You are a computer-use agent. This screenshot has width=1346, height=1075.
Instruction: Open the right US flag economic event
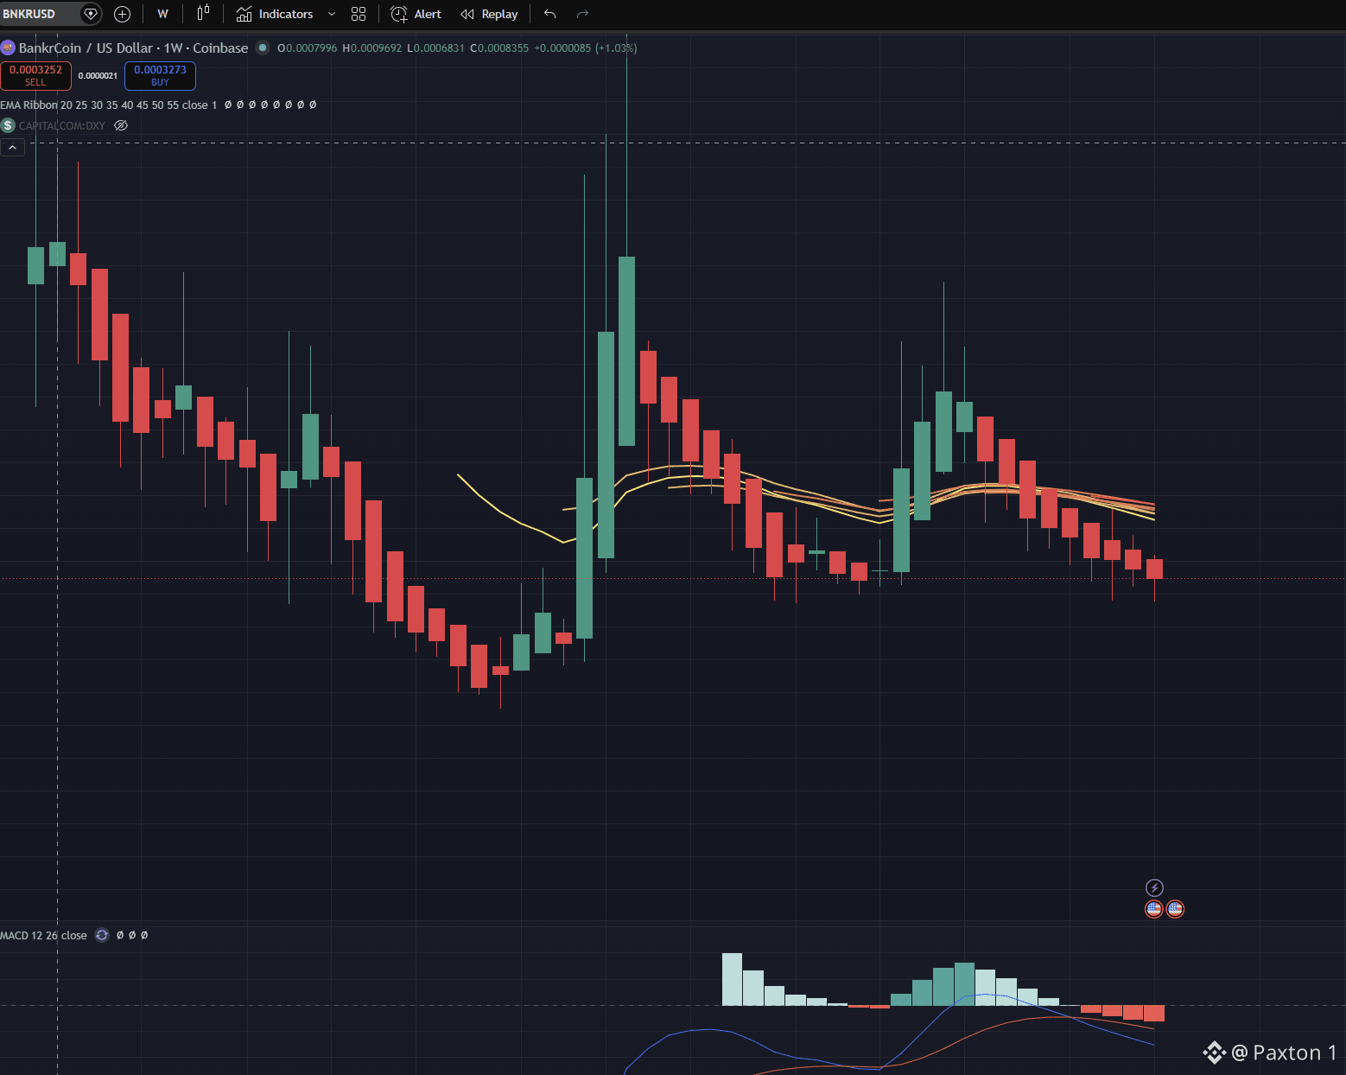[x=1175, y=908]
